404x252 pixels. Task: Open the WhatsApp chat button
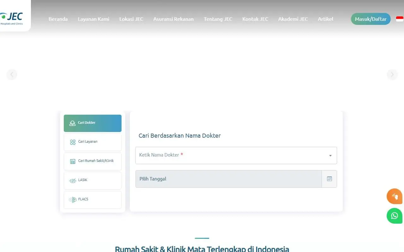(395, 216)
